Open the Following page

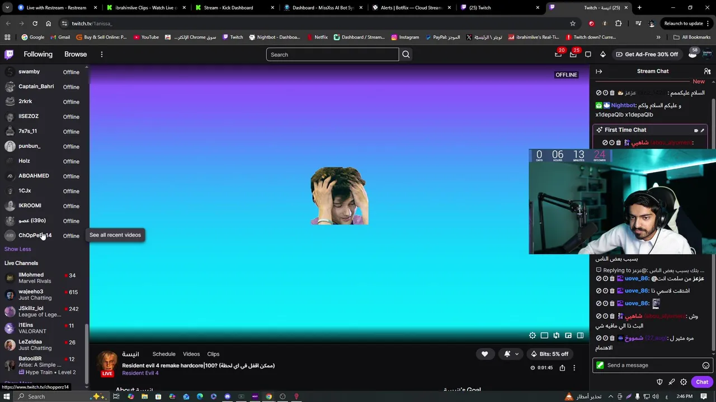(x=38, y=54)
